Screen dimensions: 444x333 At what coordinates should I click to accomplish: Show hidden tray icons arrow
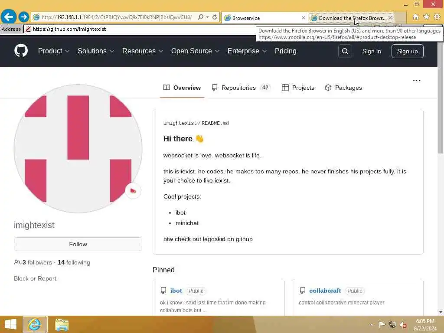pos(372,325)
